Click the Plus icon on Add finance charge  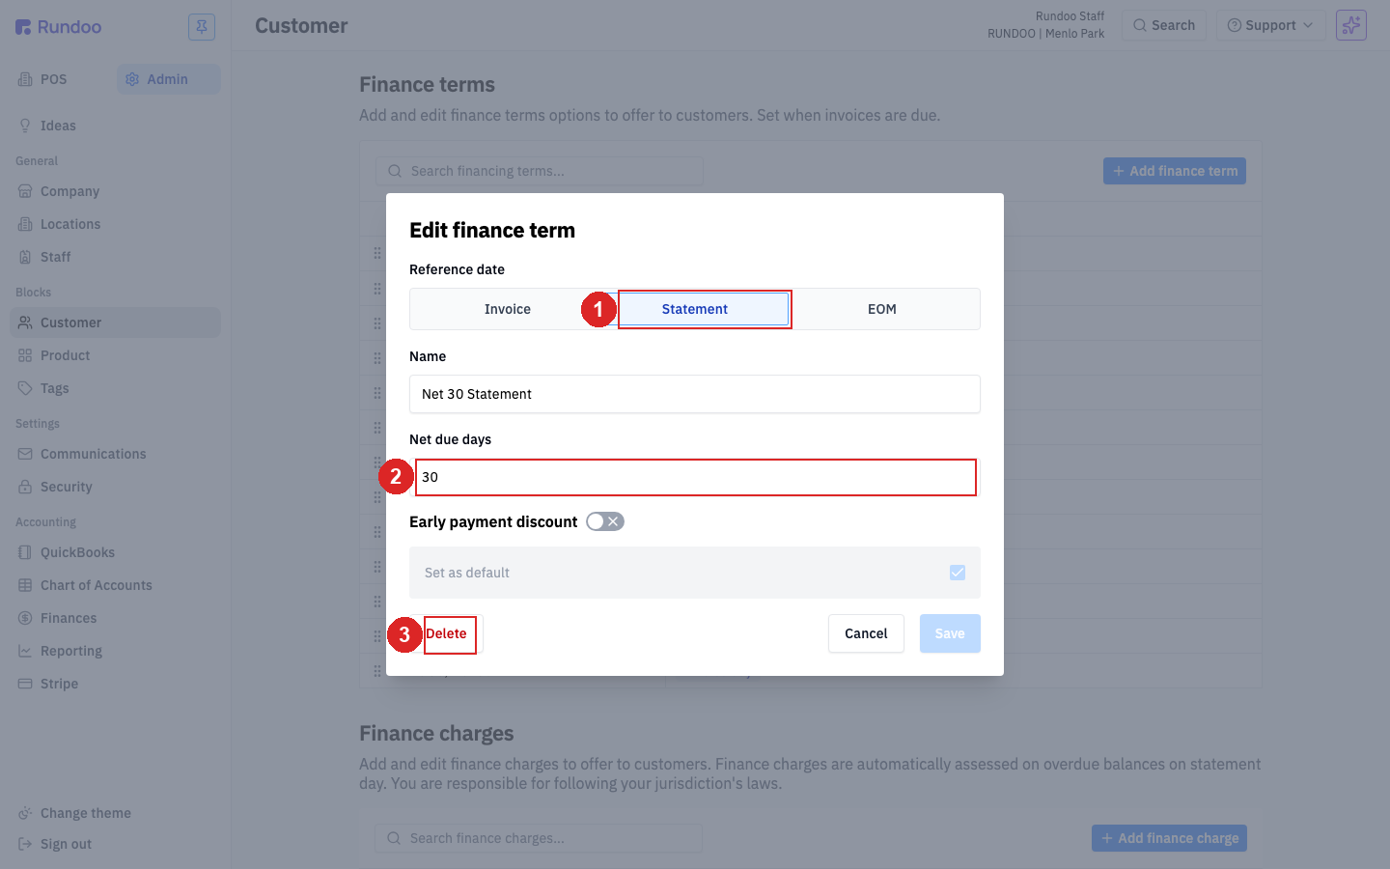(1107, 838)
